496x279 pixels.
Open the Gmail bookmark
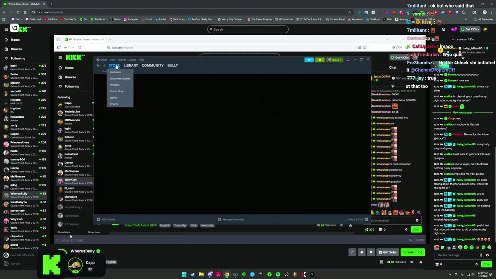coord(146,19)
